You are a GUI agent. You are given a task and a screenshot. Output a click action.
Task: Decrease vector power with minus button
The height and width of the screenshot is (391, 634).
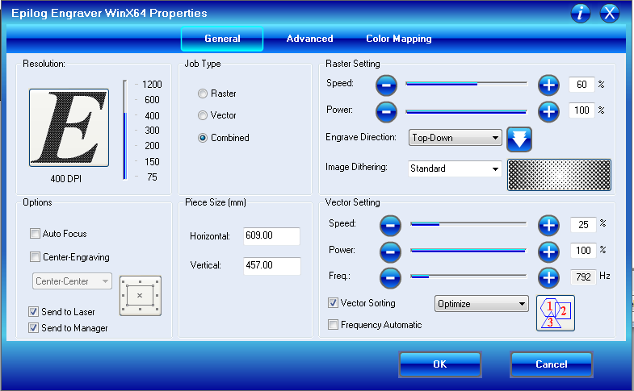(390, 252)
